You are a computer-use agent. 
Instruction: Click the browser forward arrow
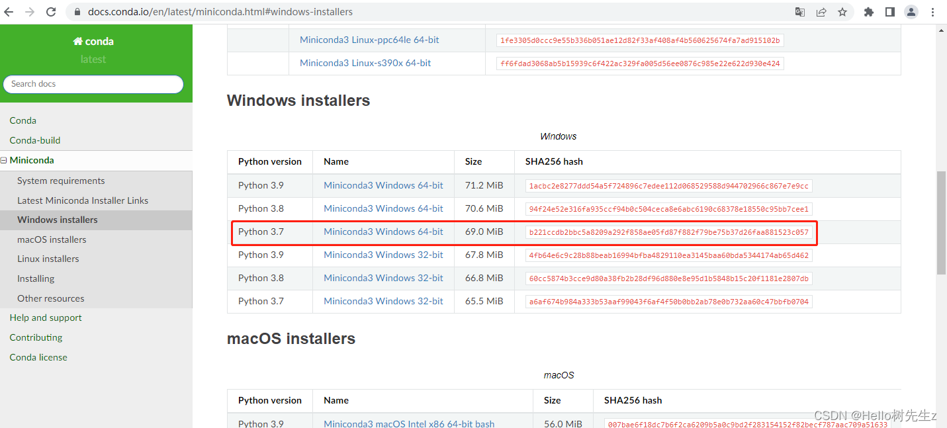click(30, 12)
